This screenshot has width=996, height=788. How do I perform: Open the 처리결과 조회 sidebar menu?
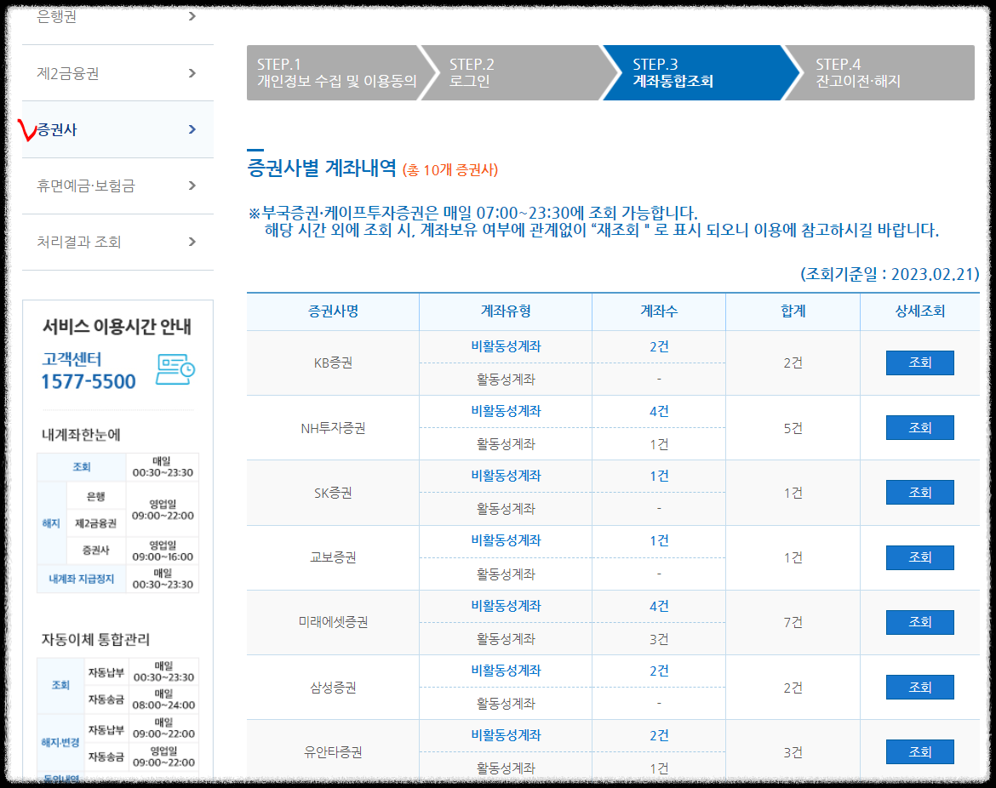click(x=117, y=242)
